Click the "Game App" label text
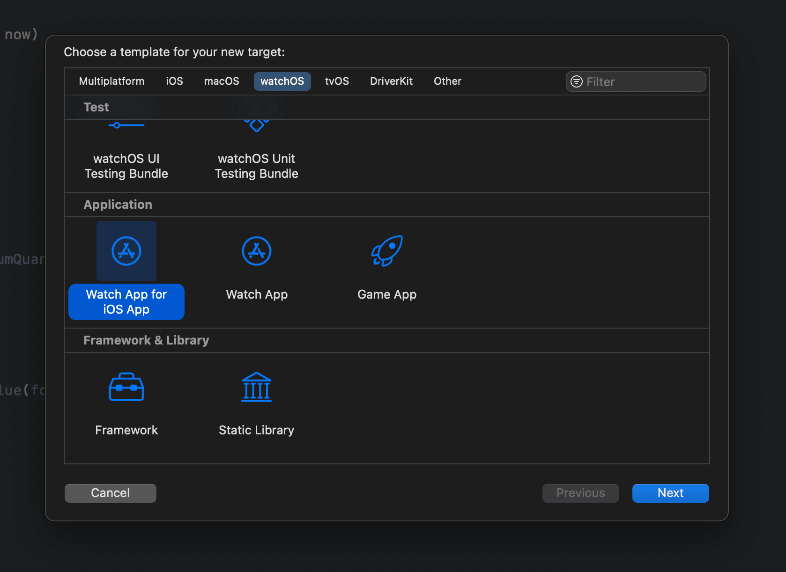 pos(387,294)
